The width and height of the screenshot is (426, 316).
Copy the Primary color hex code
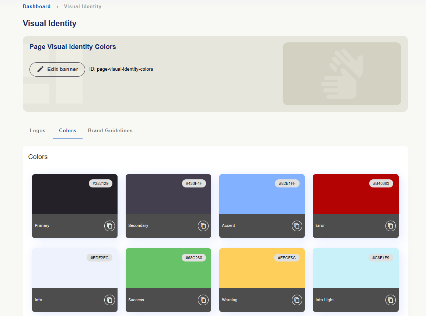109,226
